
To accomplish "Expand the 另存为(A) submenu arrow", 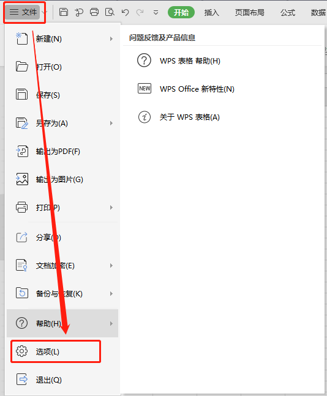I will (111, 123).
